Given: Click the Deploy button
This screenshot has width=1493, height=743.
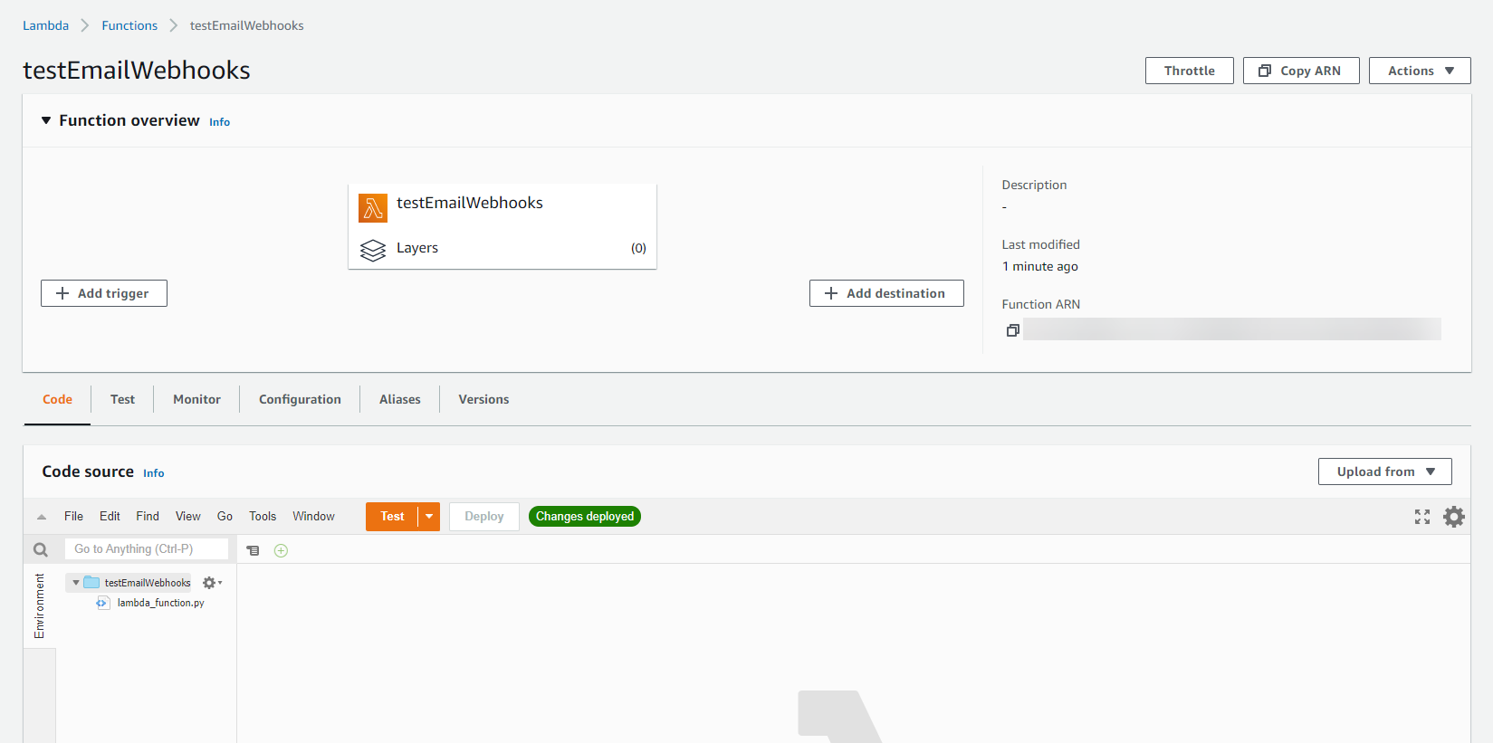Looking at the screenshot, I should (x=484, y=517).
